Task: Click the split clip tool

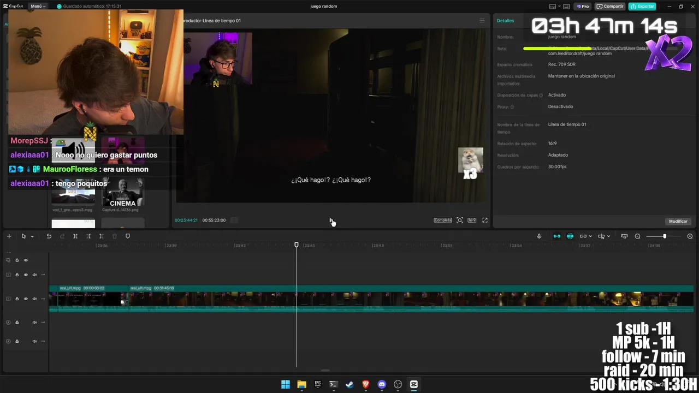Action: pos(75,236)
